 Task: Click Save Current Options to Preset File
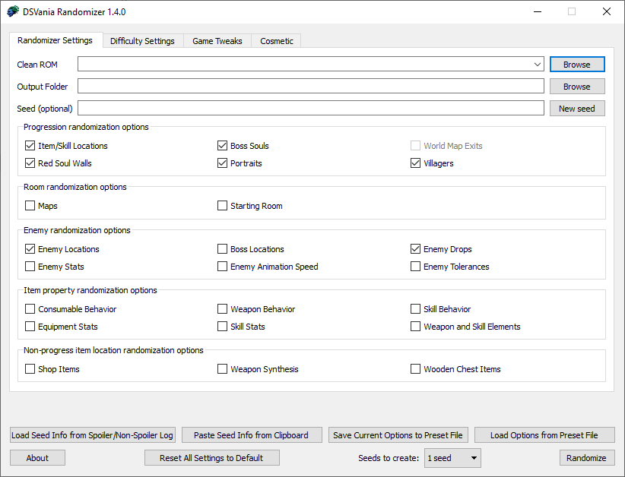pos(398,435)
